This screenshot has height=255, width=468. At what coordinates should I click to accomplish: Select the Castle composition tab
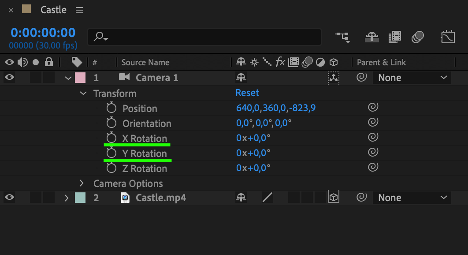point(53,10)
